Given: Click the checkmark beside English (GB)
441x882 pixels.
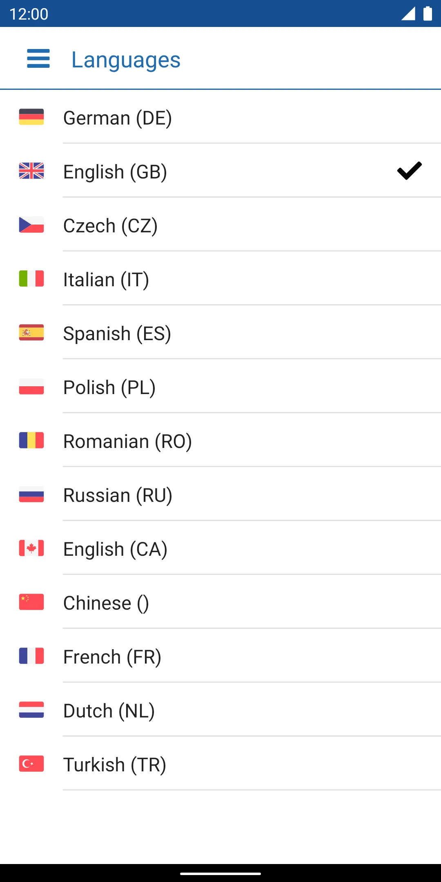Looking at the screenshot, I should coord(410,171).
